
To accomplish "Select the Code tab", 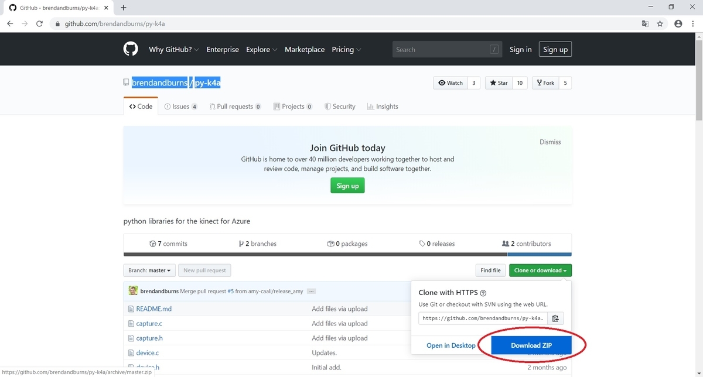I will tap(141, 107).
